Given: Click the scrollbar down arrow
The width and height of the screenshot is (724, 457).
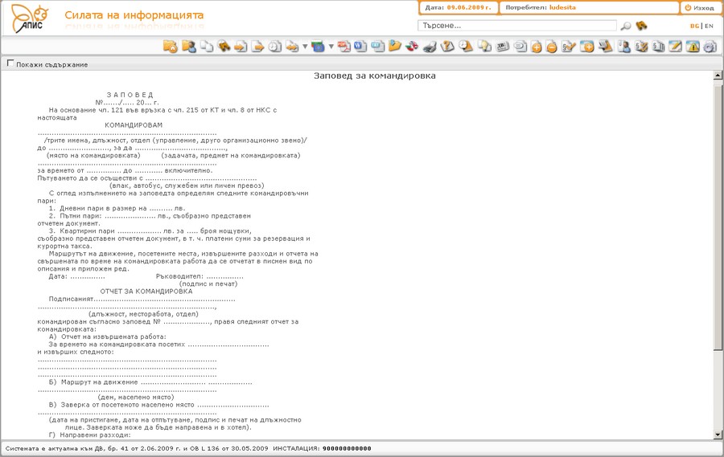Looking at the screenshot, I should tap(718, 435).
